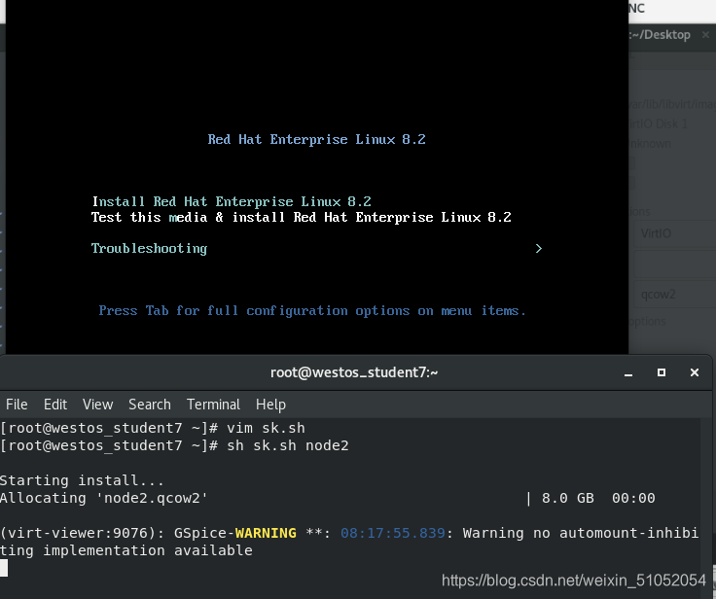Viewport: 716px width, 599px height.
Task: Close the root@westos_student7 terminal window
Action: tap(694, 372)
